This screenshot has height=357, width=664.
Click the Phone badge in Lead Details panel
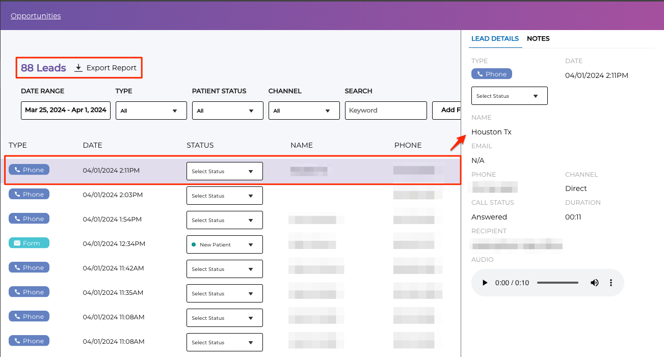pyautogui.click(x=491, y=74)
